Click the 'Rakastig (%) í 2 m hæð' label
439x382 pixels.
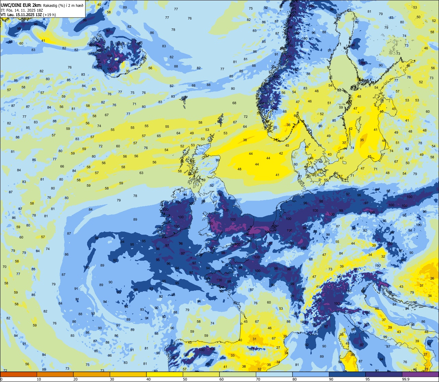tap(62, 5)
